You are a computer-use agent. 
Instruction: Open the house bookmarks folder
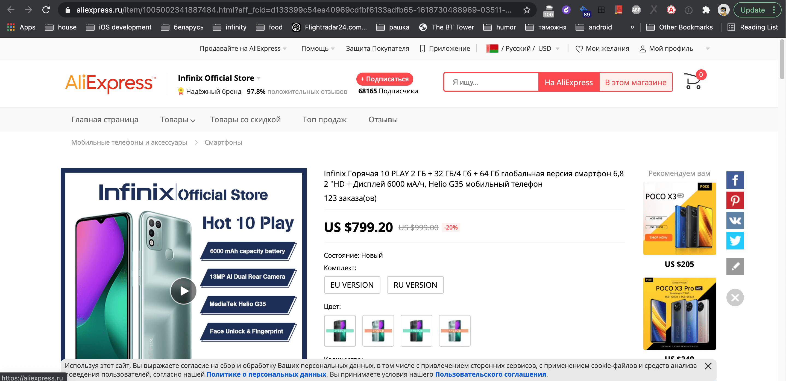[61, 27]
